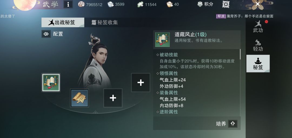Click the 培养 upgrade arrow button

point(233,124)
